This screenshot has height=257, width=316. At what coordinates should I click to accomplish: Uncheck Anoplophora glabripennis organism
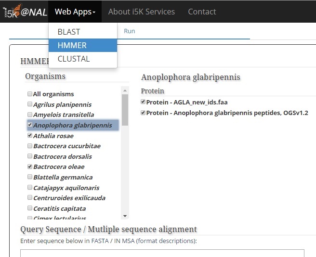pos(30,125)
